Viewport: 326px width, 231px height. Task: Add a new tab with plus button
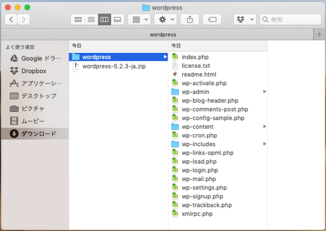click(319, 34)
